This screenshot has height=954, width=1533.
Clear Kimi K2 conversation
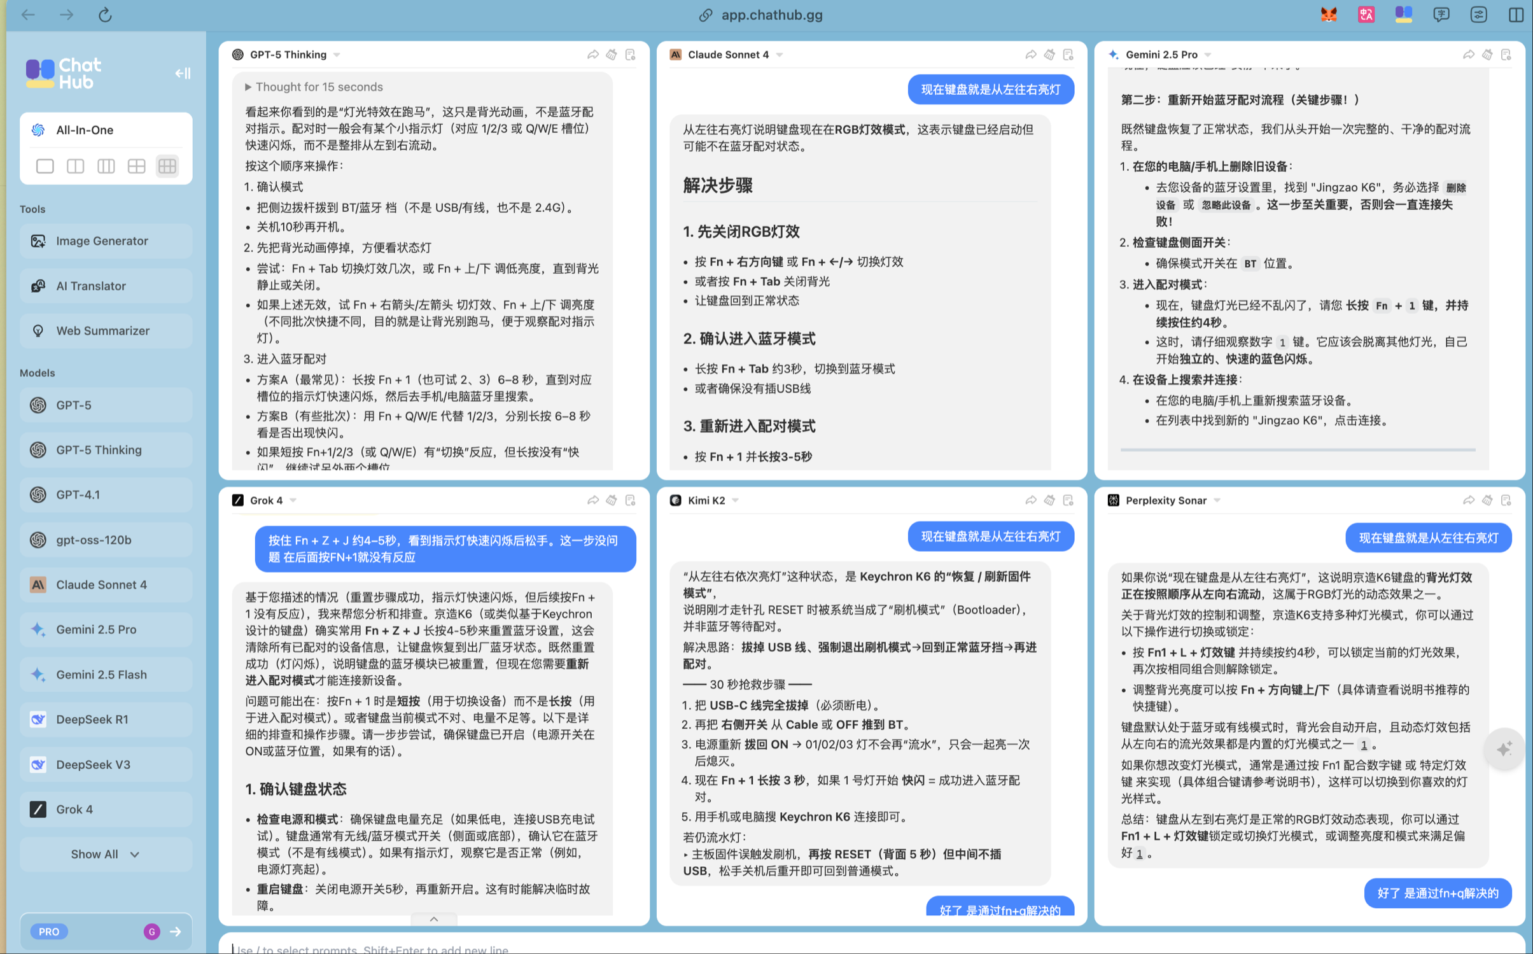click(1049, 500)
